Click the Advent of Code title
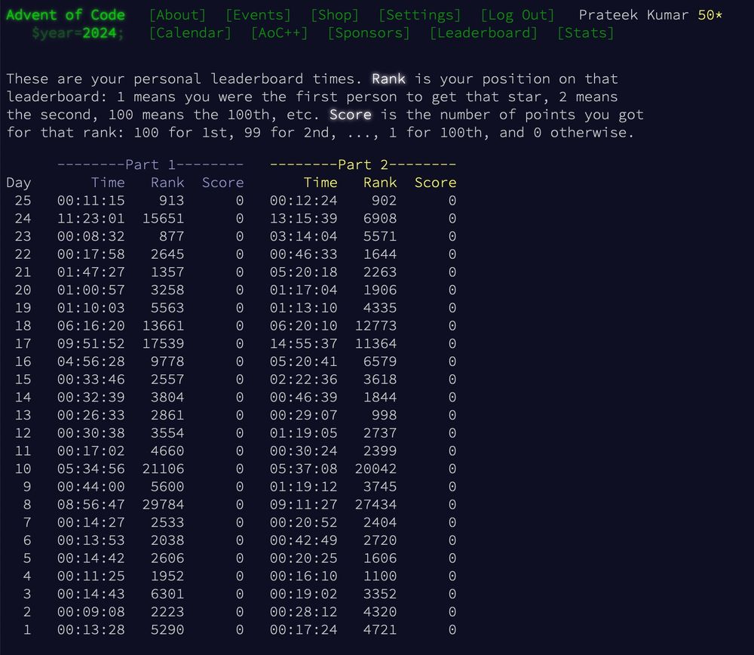 pyautogui.click(x=66, y=14)
